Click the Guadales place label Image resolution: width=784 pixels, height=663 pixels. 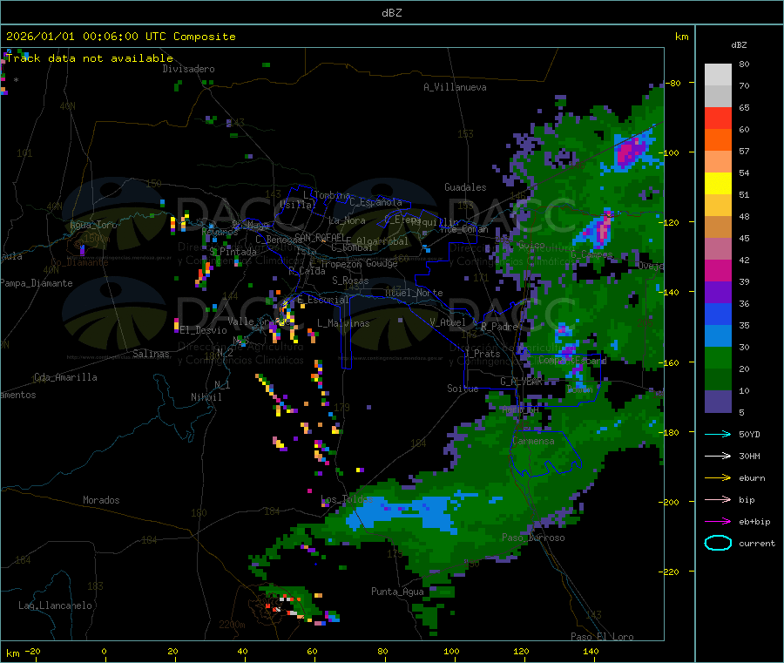coord(465,187)
